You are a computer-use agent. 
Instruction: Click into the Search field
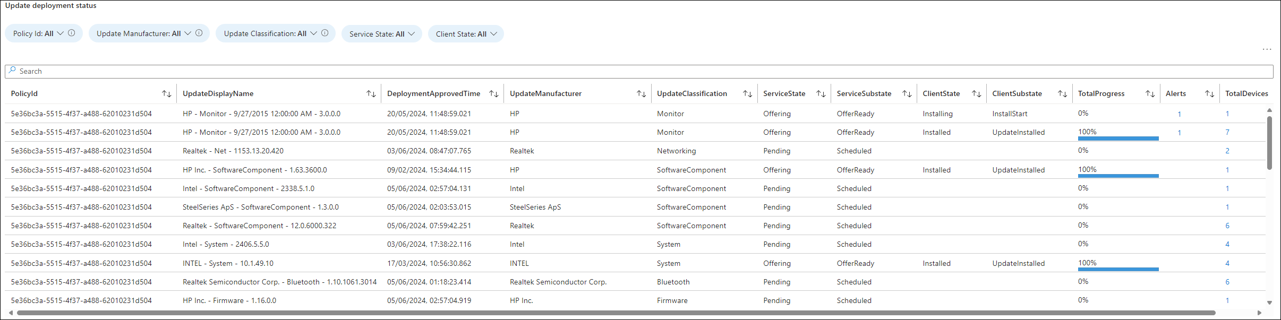point(637,71)
